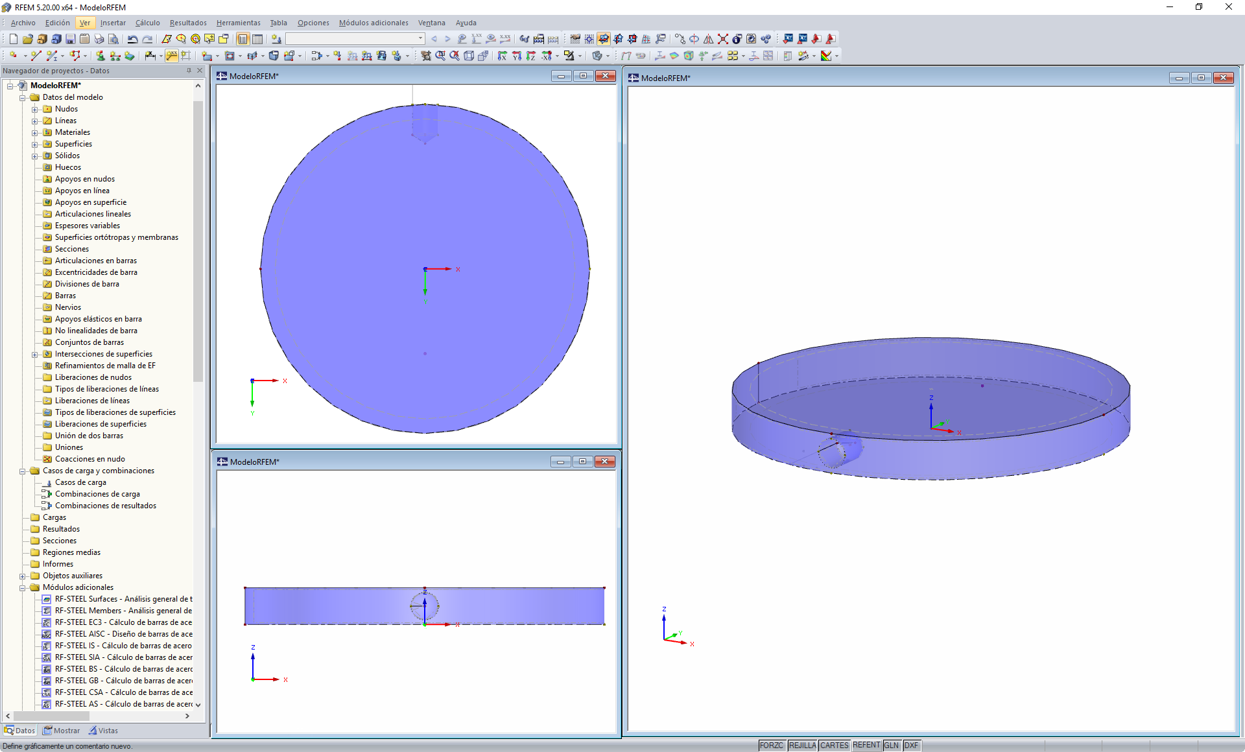The image size is (1245, 752).
Task: Open the load case combo box
Action: (420, 39)
